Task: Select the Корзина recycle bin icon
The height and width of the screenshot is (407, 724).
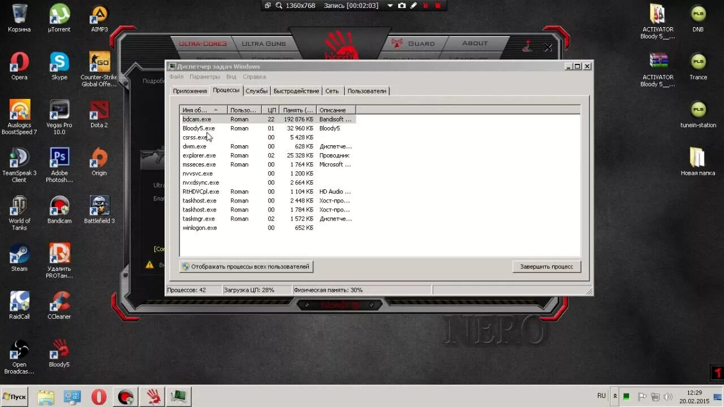Action: click(x=19, y=18)
